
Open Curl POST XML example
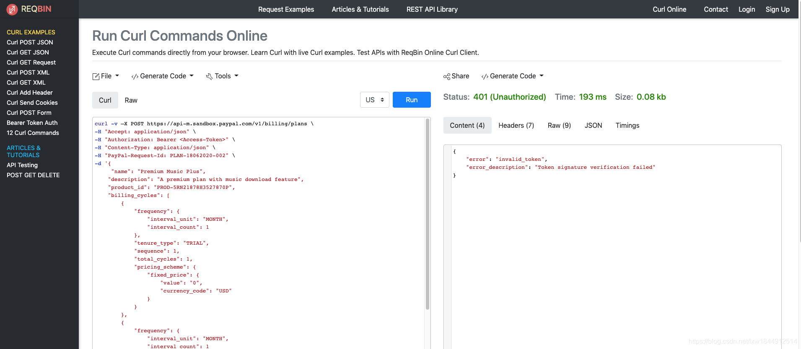pos(28,72)
